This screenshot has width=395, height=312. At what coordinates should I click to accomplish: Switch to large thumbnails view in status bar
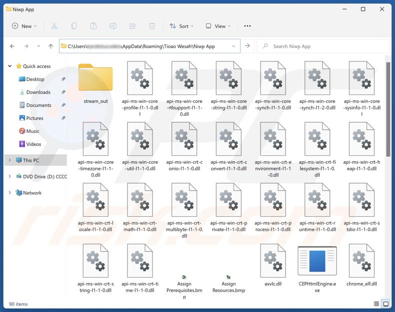tap(385, 304)
